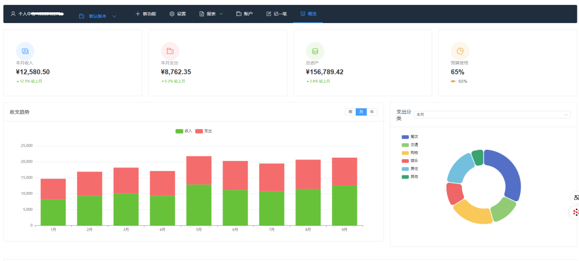The image size is (579, 261).
Task: Click the ¥12,580.50 income amount
Action: pyautogui.click(x=33, y=72)
